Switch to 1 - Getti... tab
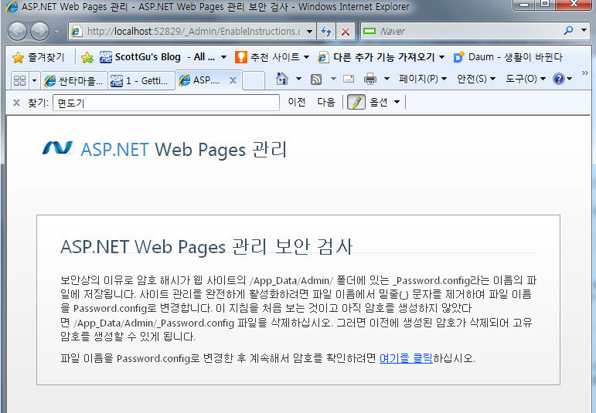 pos(141,80)
